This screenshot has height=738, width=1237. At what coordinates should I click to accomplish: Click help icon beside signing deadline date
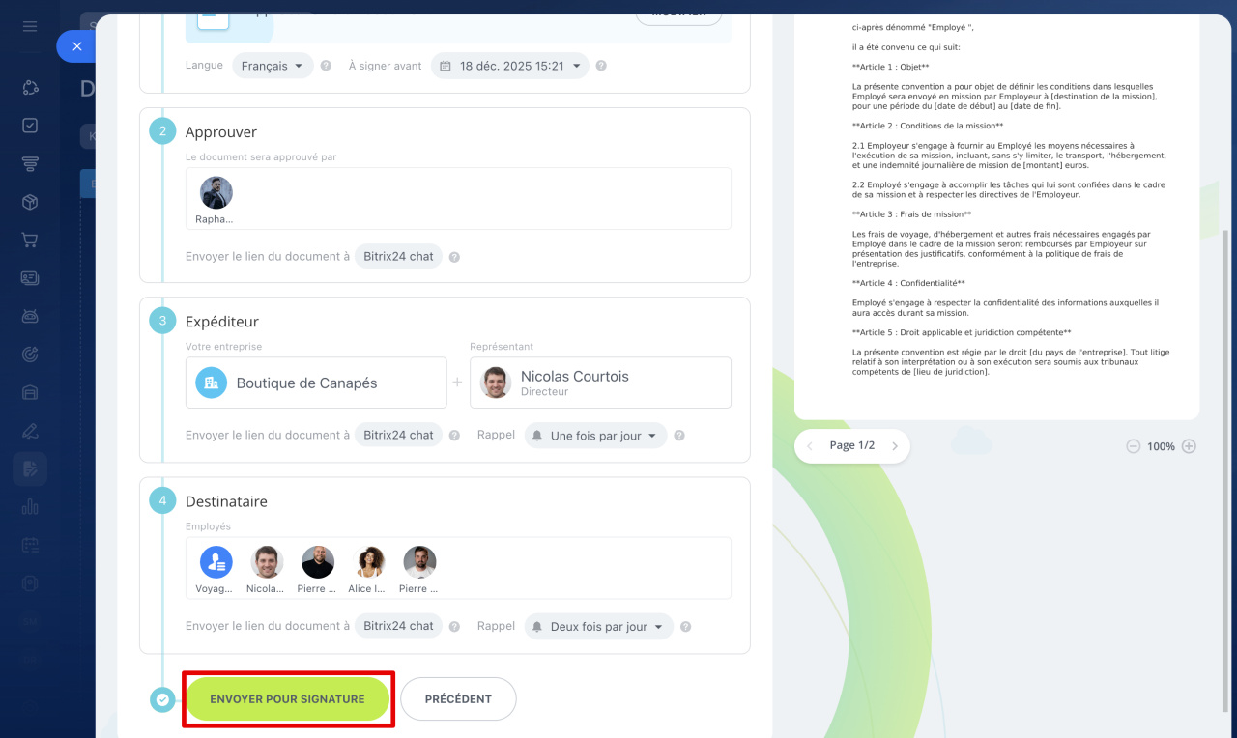pyautogui.click(x=601, y=66)
